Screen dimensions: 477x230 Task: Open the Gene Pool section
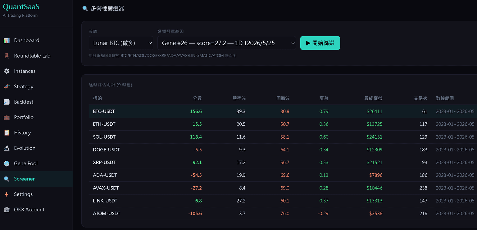click(36, 163)
